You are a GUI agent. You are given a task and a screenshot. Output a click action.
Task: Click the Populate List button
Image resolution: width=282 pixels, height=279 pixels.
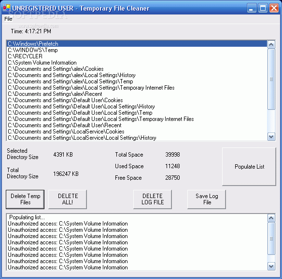(249, 167)
